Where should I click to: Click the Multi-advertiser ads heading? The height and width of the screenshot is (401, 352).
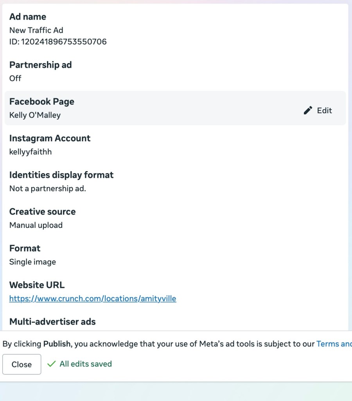tap(52, 322)
